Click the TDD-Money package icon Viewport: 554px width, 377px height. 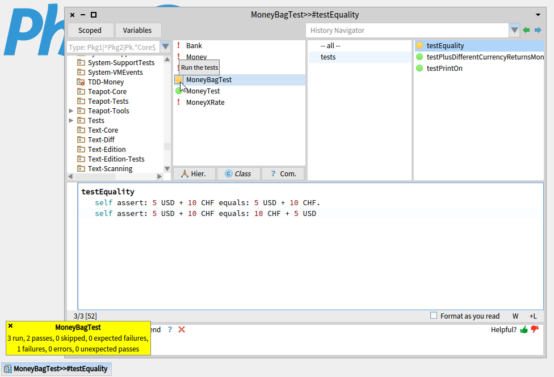(81, 82)
